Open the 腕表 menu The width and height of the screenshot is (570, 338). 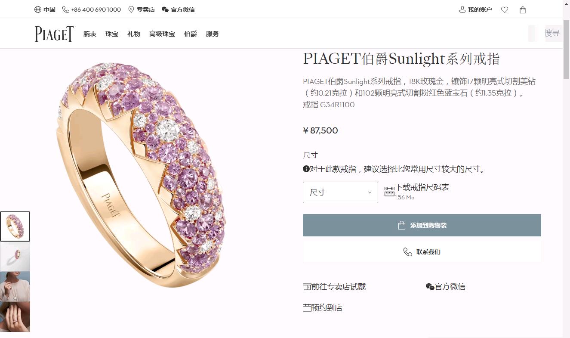(90, 34)
